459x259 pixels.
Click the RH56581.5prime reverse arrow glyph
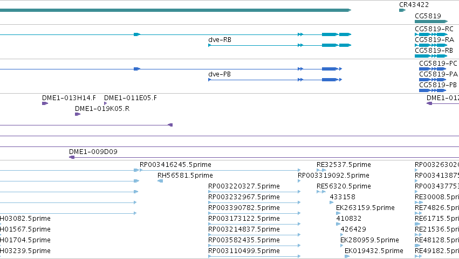[x=160, y=181]
